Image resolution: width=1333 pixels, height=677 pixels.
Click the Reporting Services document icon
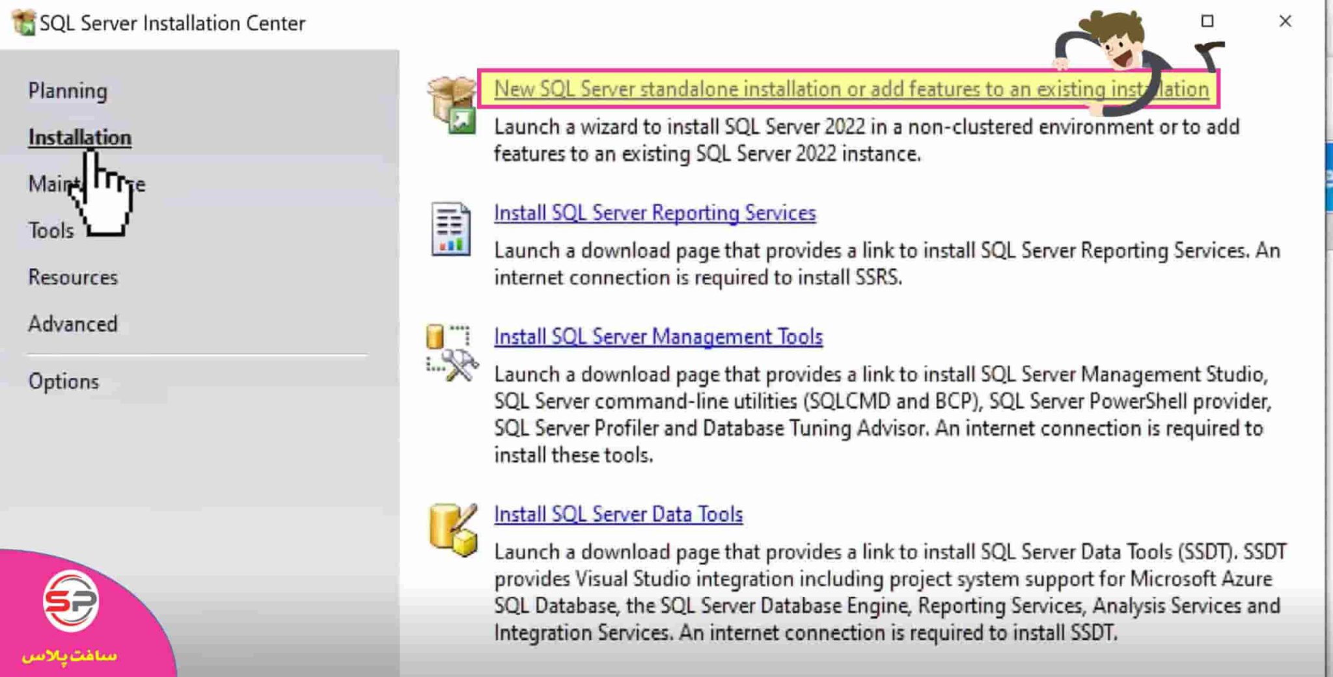point(450,228)
